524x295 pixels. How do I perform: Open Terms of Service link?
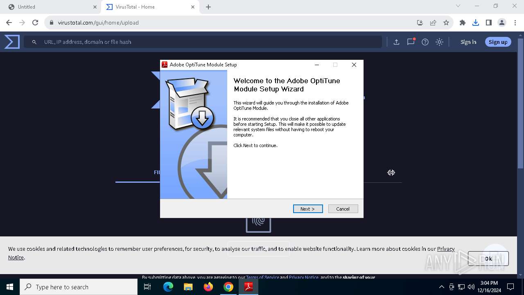click(262, 277)
